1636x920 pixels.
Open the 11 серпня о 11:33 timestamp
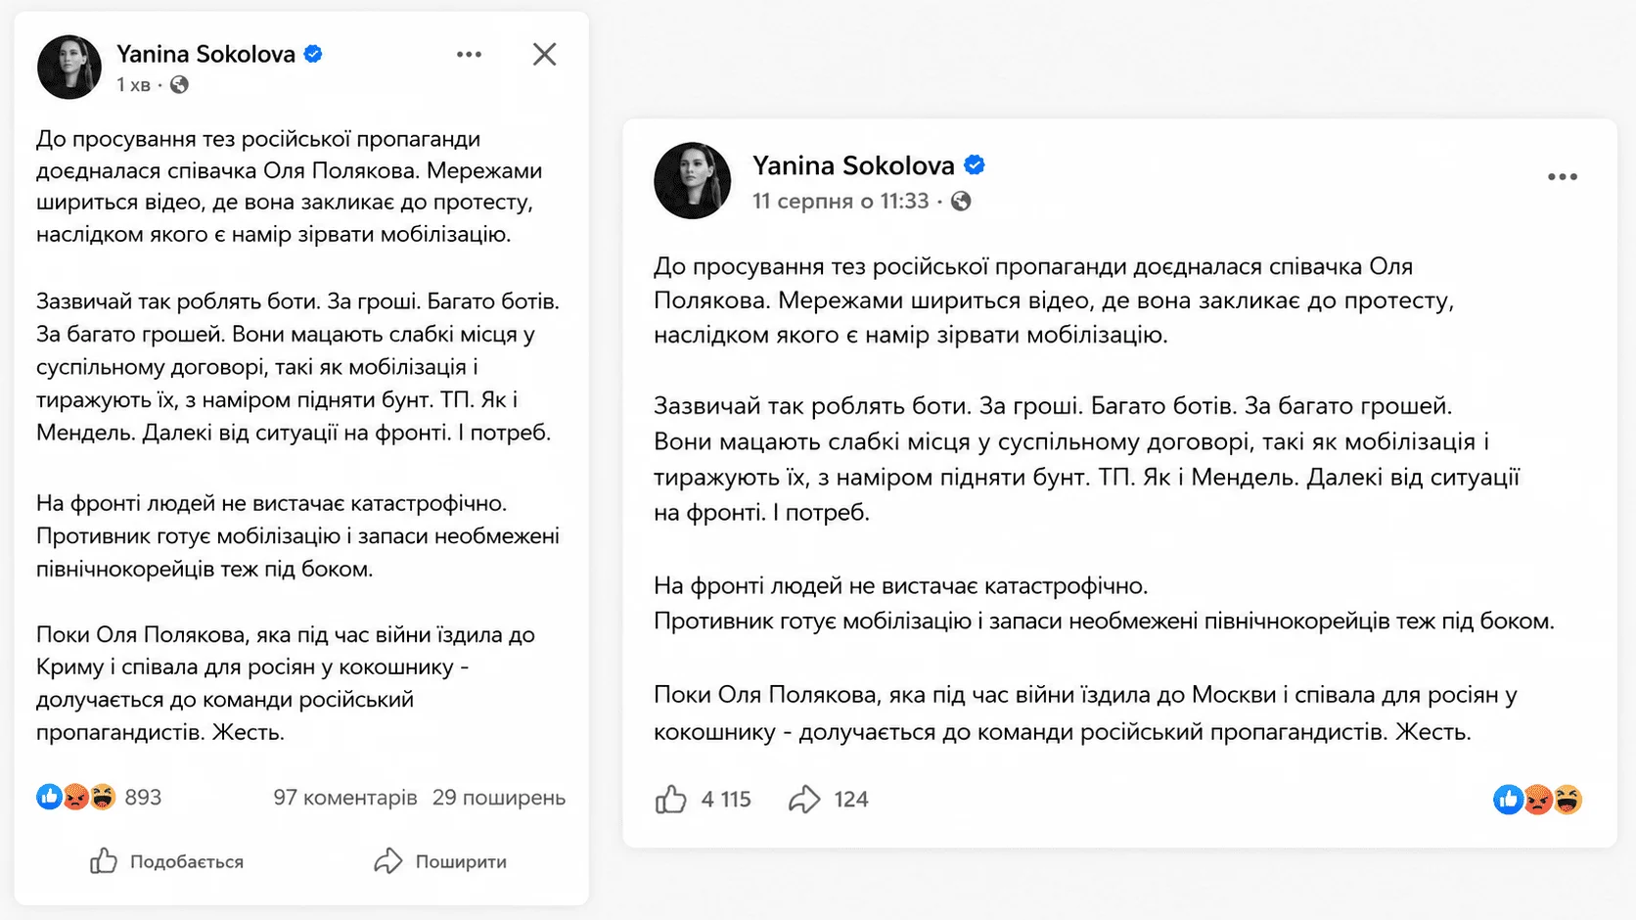(841, 202)
